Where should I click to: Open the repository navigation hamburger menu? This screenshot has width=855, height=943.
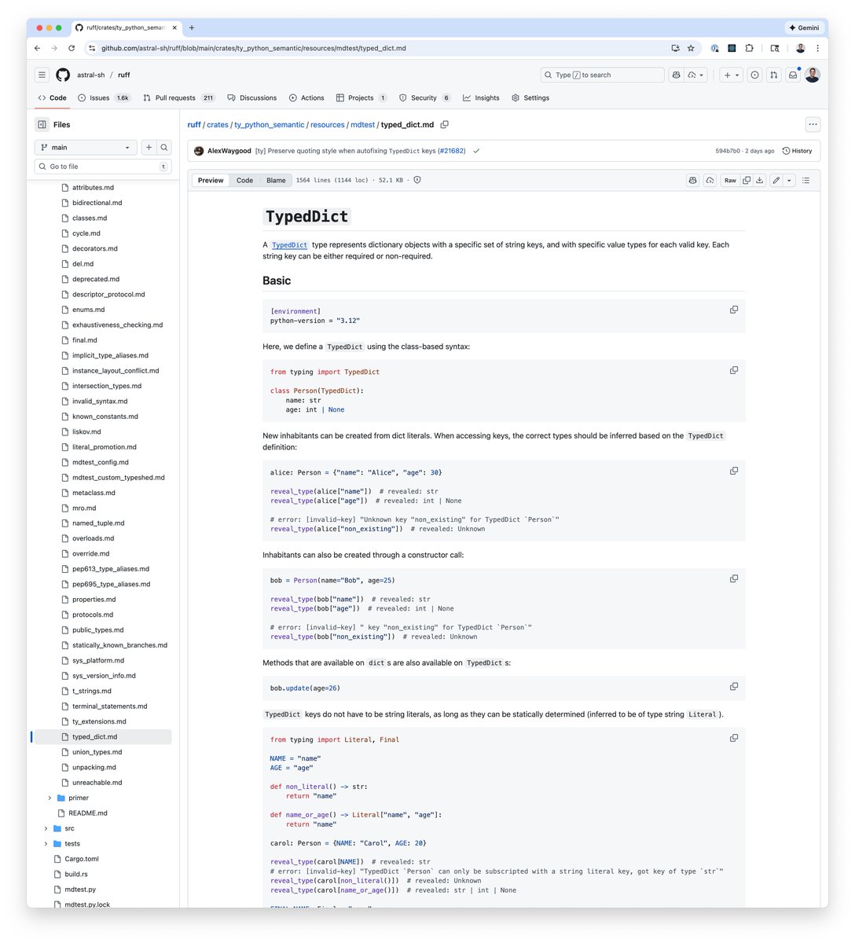pyautogui.click(x=42, y=75)
